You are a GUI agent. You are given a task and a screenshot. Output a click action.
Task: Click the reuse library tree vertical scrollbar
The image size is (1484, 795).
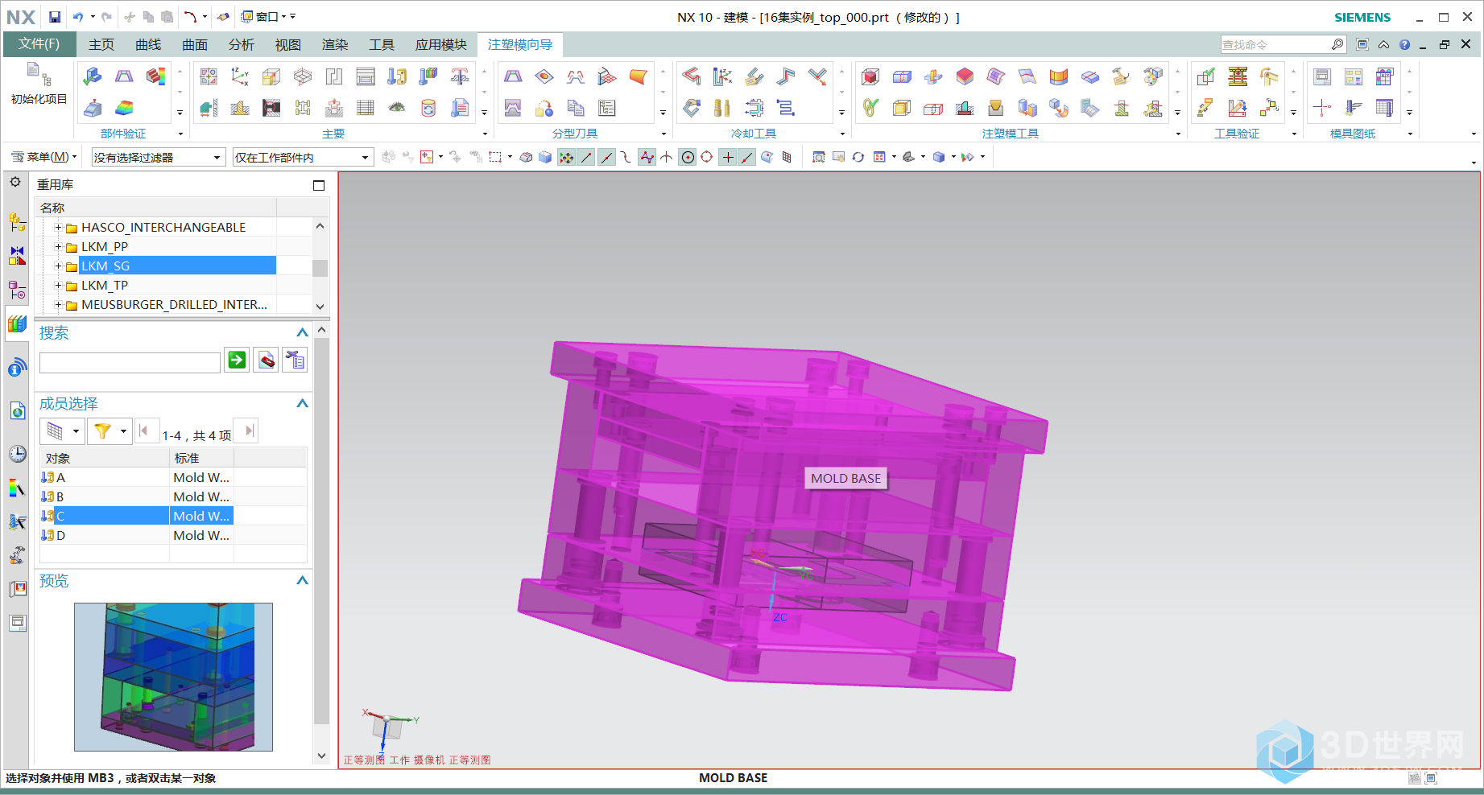click(x=320, y=266)
